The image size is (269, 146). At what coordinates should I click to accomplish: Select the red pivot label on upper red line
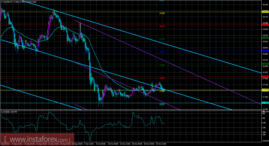click(162, 26)
